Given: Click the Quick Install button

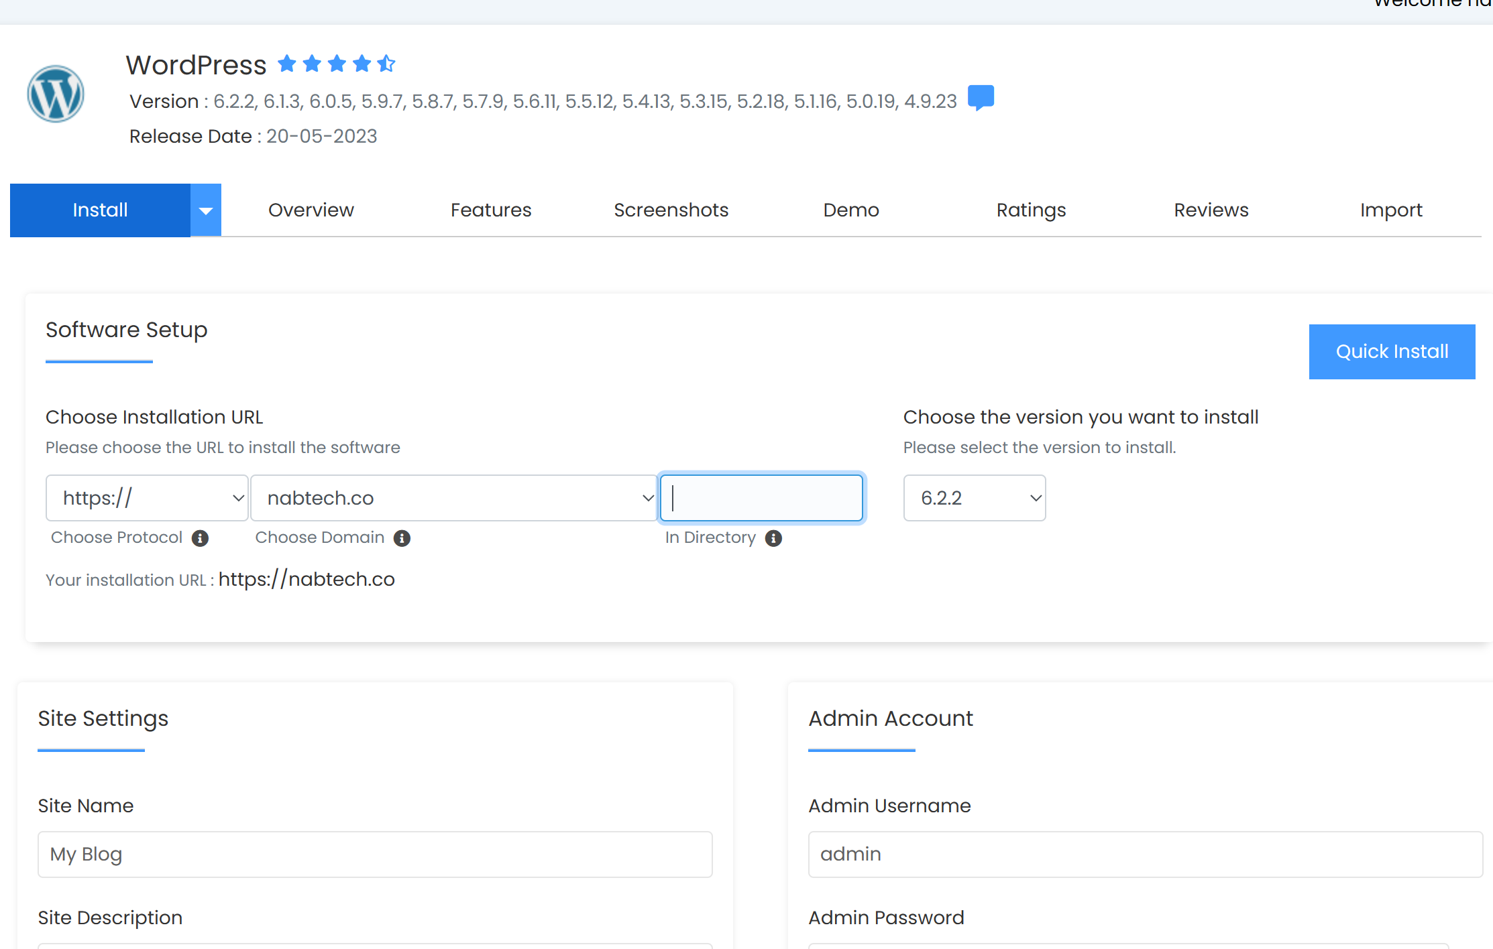Looking at the screenshot, I should pyautogui.click(x=1392, y=352).
